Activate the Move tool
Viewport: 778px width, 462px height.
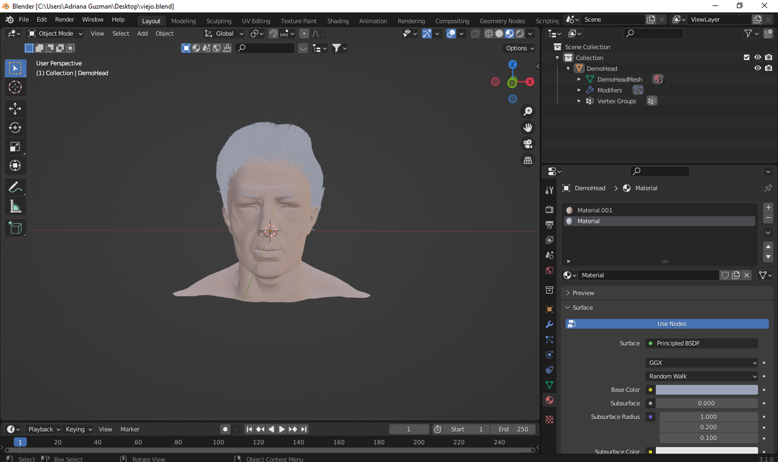point(15,109)
